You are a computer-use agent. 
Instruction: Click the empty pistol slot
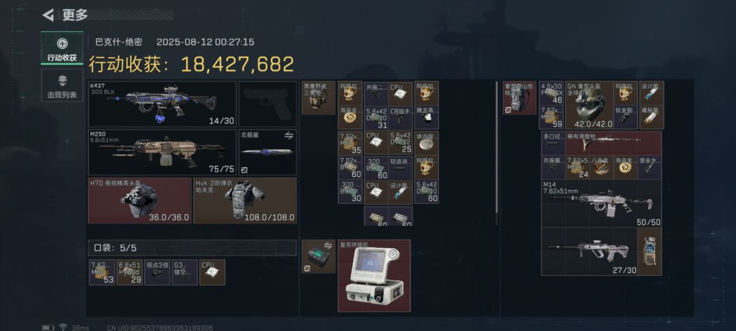tap(268, 104)
